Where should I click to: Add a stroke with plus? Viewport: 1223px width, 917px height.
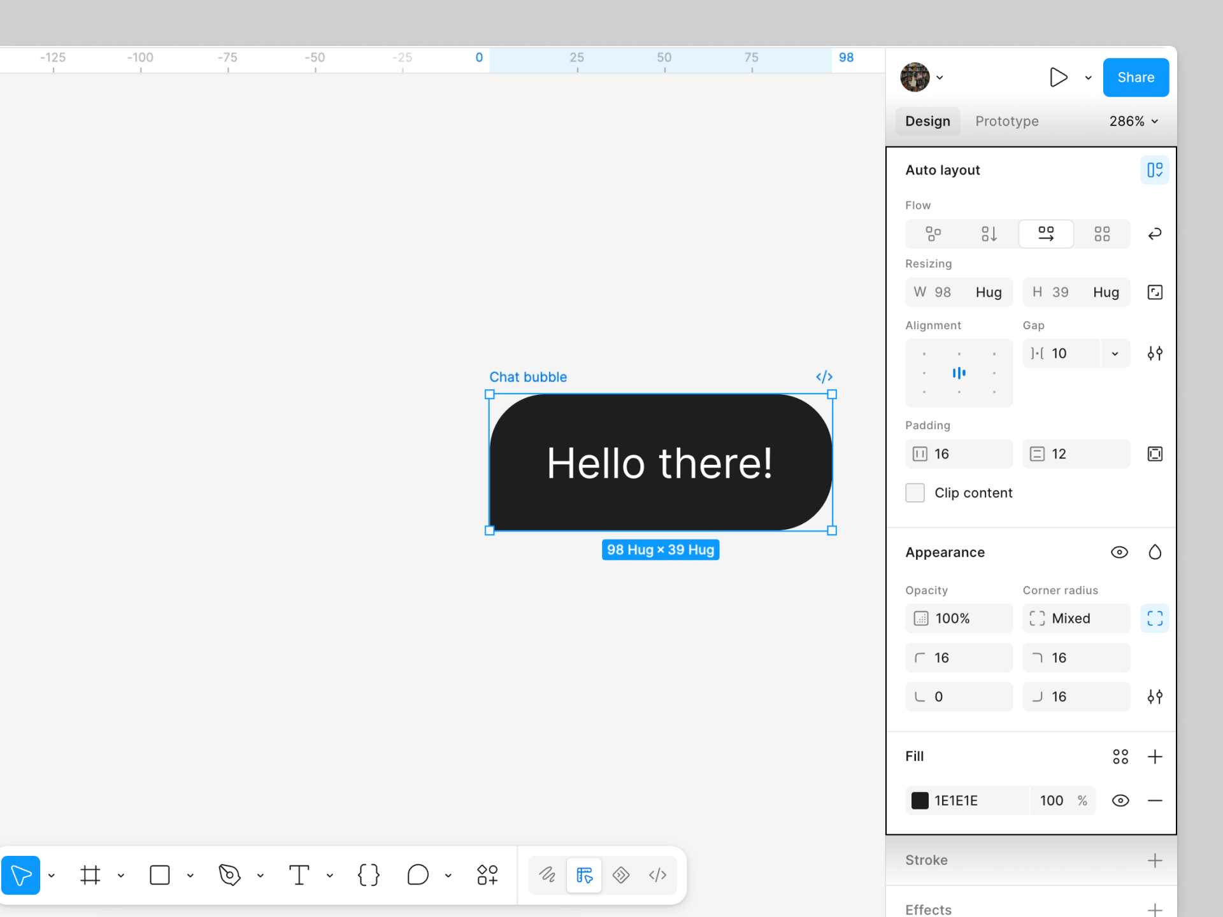[1154, 861]
